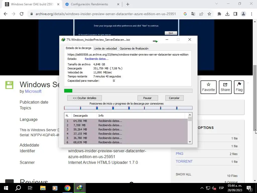The width and height of the screenshot is (257, 193).
Task: Click the Descargado column header
Action: click(x=84, y=116)
